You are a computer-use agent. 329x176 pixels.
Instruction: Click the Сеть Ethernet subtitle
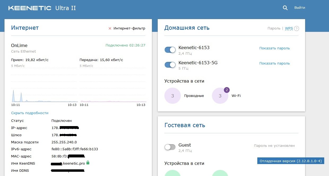23,51
